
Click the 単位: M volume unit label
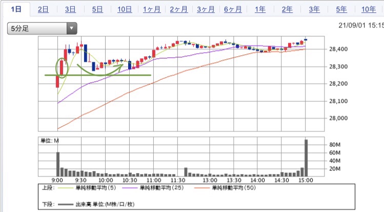point(49,141)
